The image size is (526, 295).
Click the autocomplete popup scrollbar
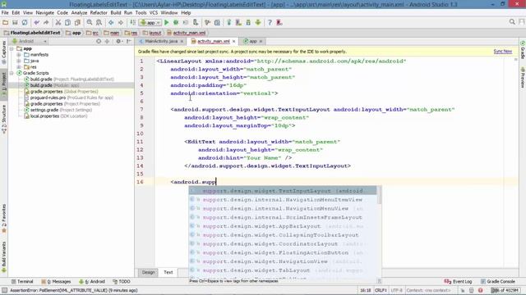click(380, 195)
